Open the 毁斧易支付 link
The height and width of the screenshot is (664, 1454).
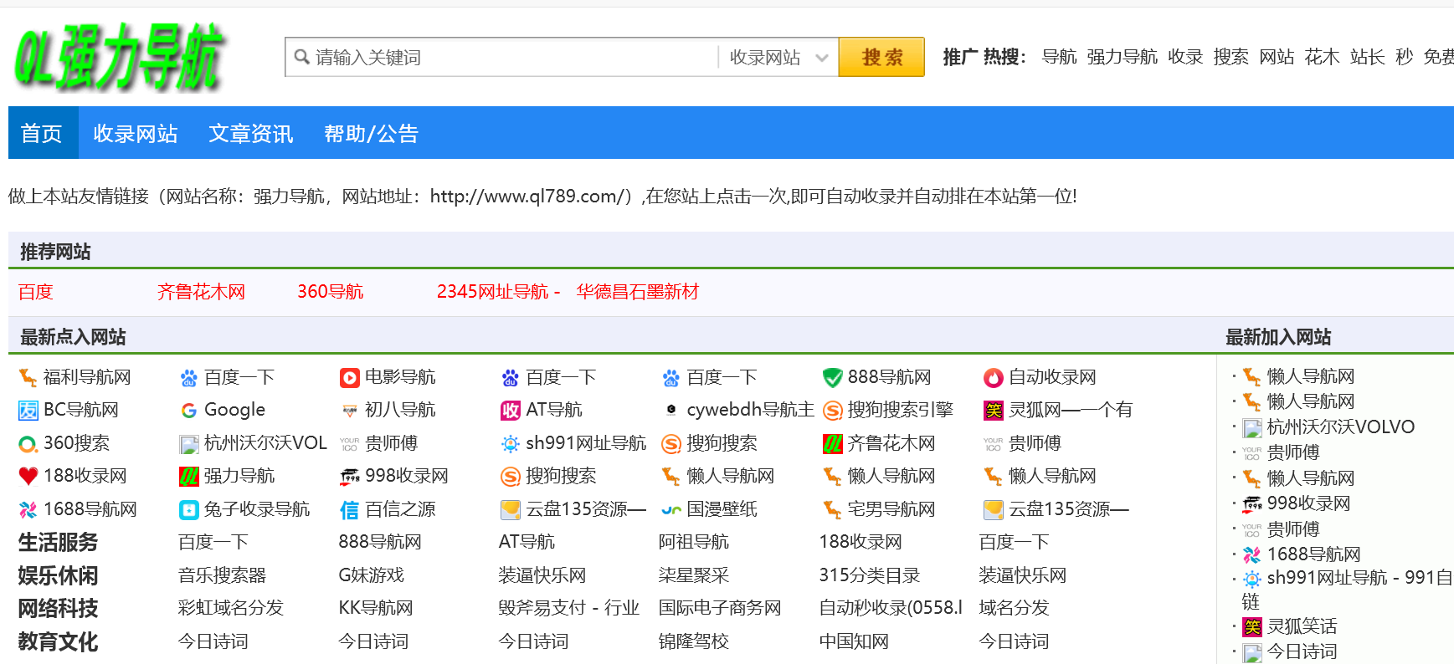(569, 608)
